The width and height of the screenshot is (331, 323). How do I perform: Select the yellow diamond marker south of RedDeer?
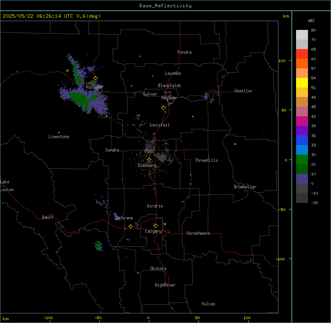164,108
